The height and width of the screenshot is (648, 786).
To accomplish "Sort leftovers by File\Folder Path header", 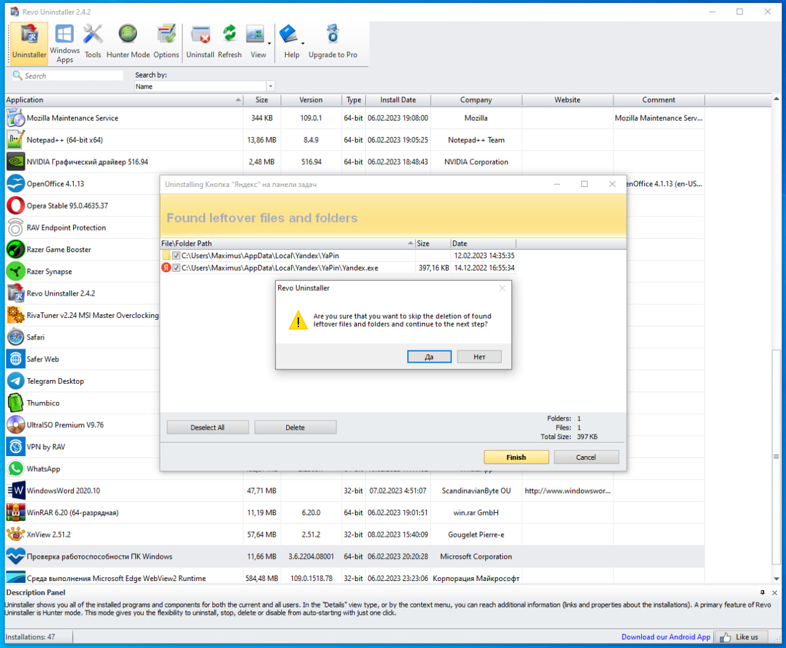I will click(287, 243).
